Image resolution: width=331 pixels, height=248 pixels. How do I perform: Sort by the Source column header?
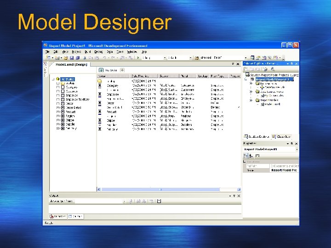[169, 76]
